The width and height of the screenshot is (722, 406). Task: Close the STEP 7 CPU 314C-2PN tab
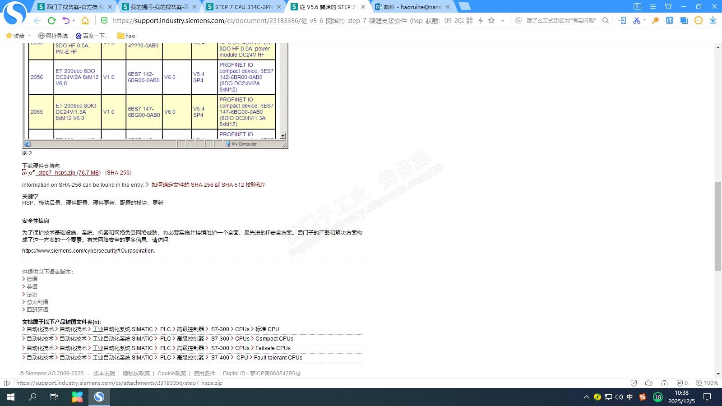(x=279, y=7)
